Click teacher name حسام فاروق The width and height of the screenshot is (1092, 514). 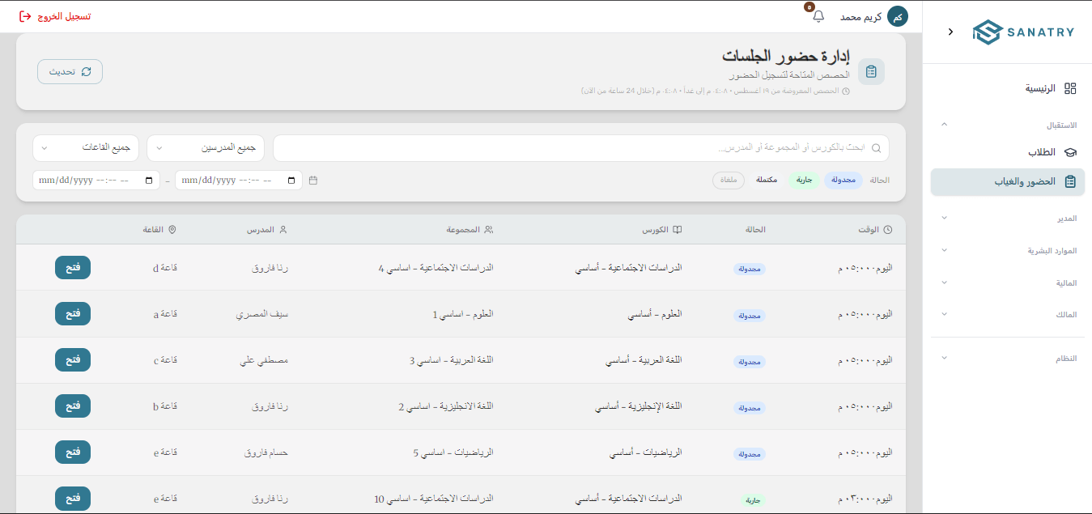tap(266, 452)
